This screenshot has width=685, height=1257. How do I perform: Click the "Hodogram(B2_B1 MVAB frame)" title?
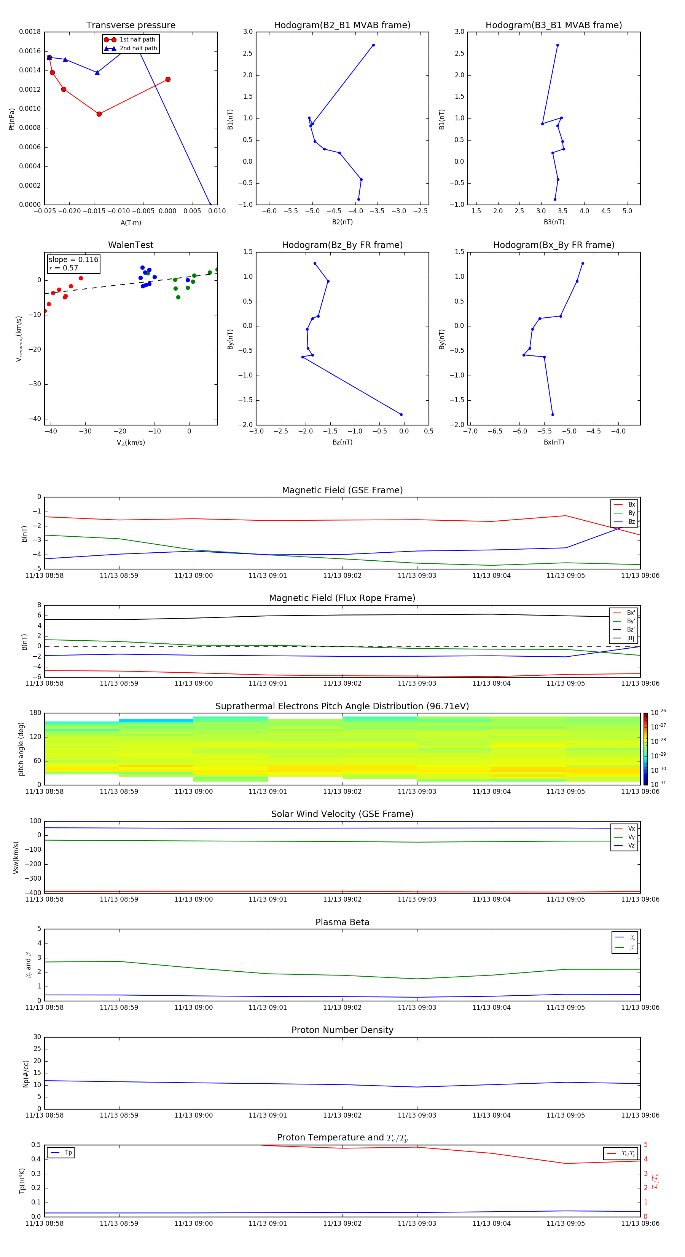point(342,26)
